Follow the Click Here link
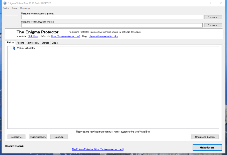This screenshot has width=227, height=155. coord(33,36)
